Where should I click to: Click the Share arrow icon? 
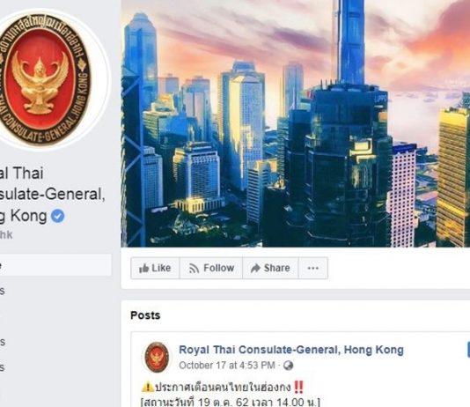click(x=255, y=268)
